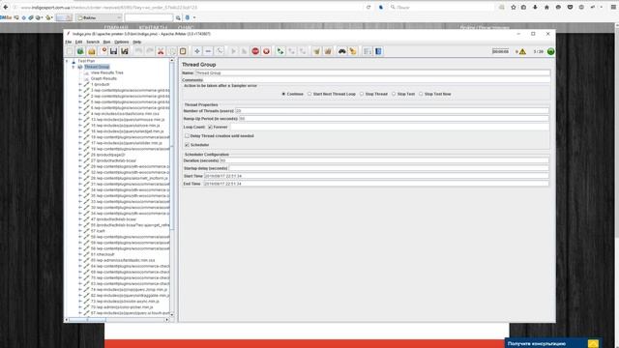This screenshot has width=619, height=348.
Task: Open the Help menu
Action: 136,42
